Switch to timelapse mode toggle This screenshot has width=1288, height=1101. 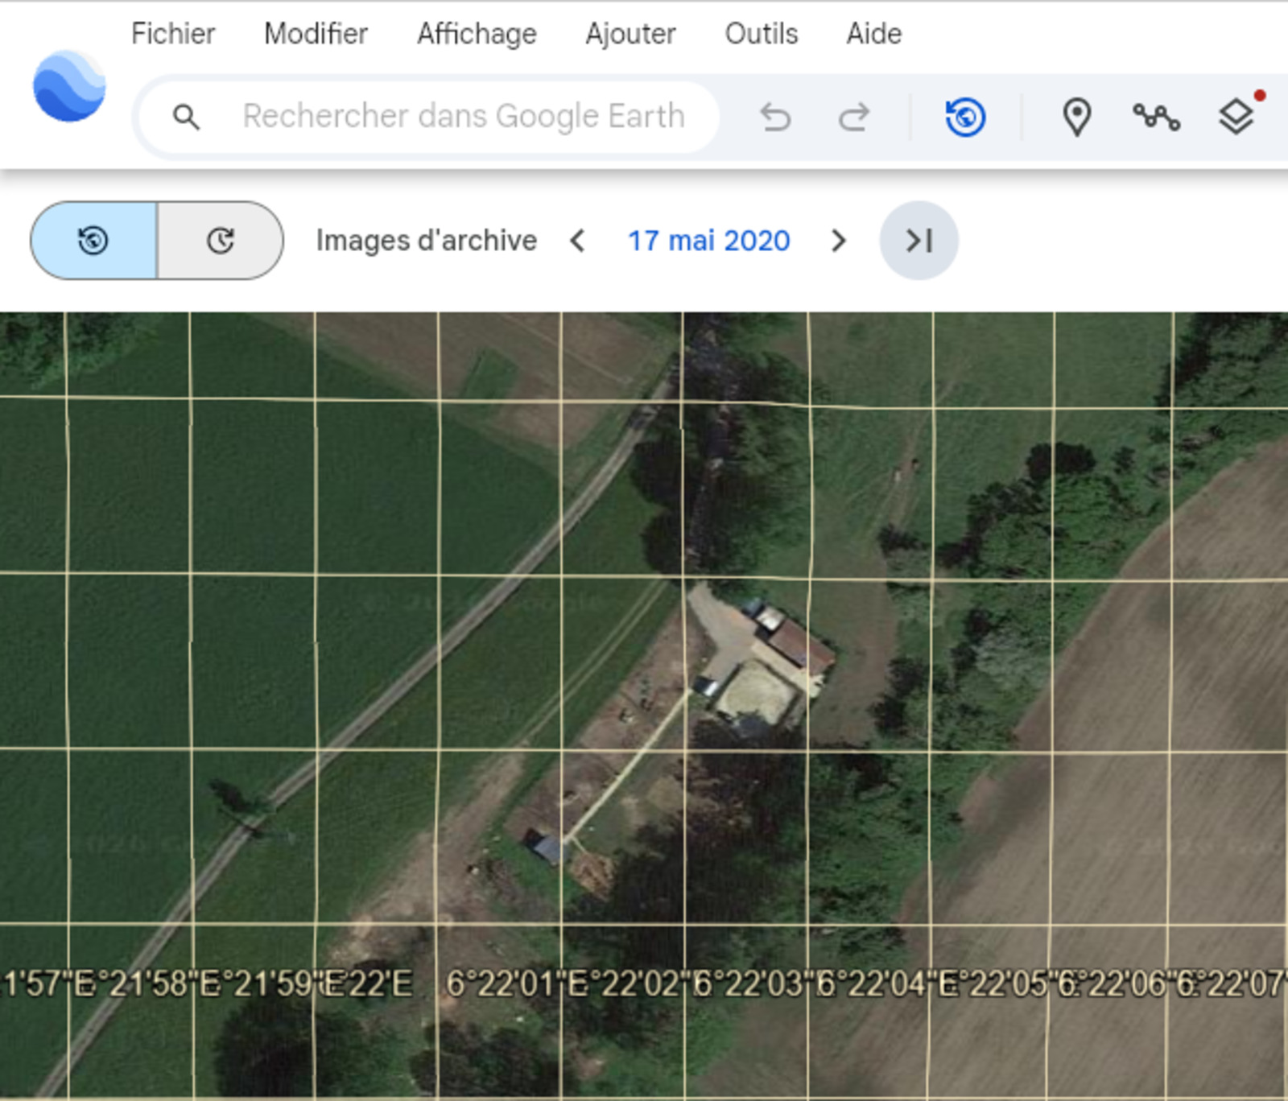pyautogui.click(x=221, y=241)
